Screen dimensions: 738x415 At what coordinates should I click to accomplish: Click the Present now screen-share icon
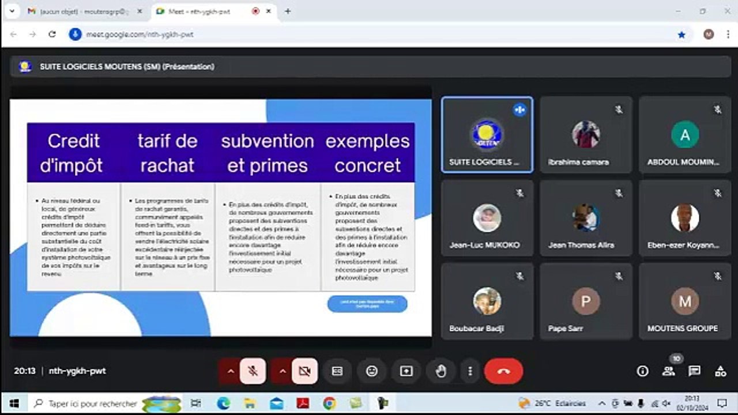click(x=406, y=371)
